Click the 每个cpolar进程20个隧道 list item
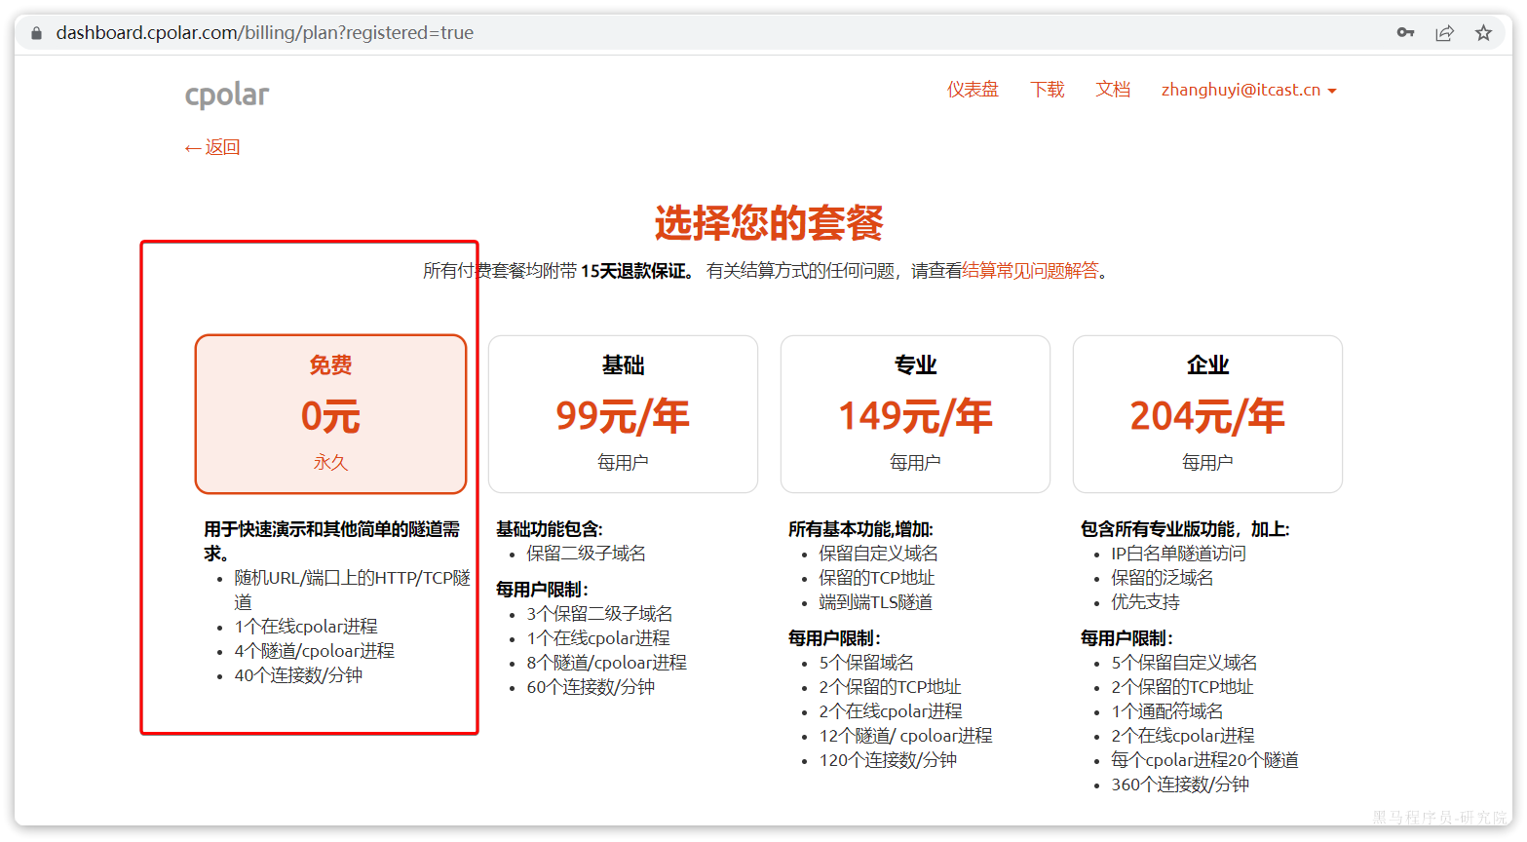Screen dimensions: 1527x842 click(1204, 760)
